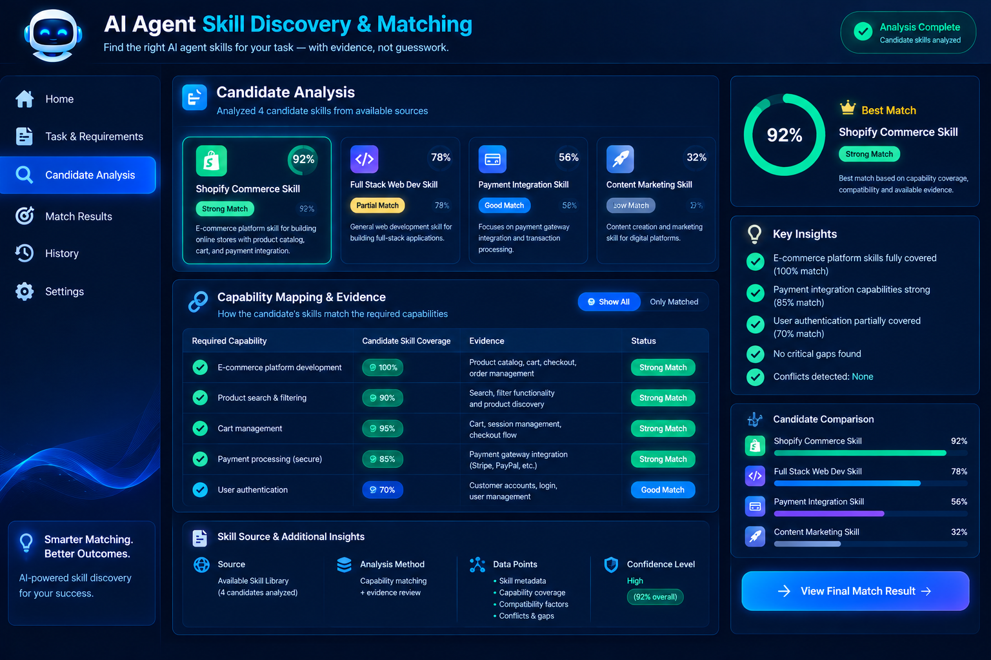
Task: Click the History clock icon
Action: point(25,253)
